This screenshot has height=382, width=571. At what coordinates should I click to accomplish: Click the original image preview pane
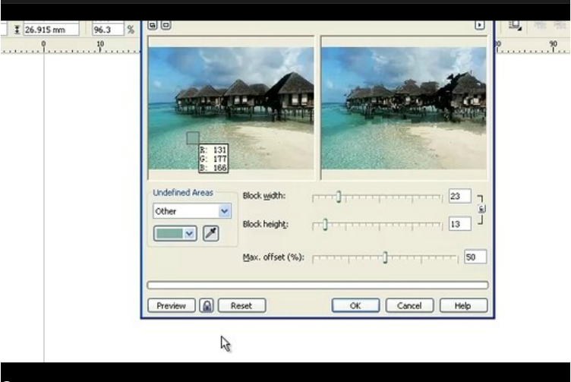(x=232, y=108)
